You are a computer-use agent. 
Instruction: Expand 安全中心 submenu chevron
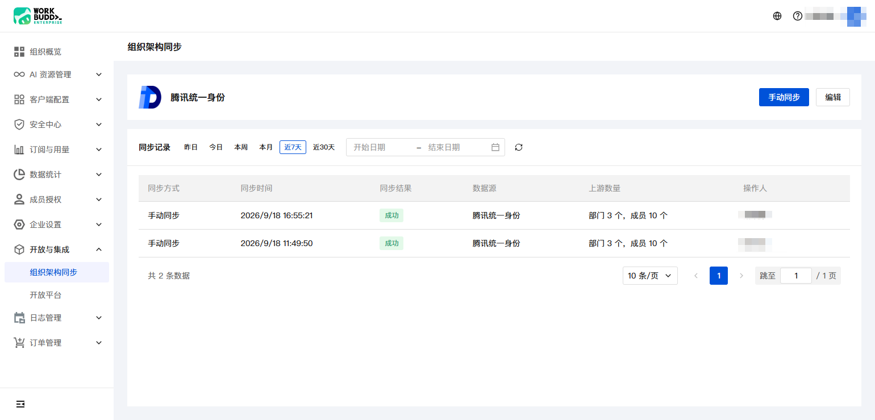coord(99,124)
